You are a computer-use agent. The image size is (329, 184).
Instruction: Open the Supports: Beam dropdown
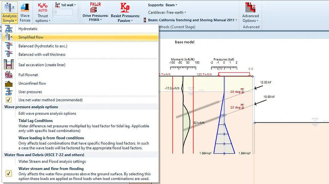coord(162,5)
